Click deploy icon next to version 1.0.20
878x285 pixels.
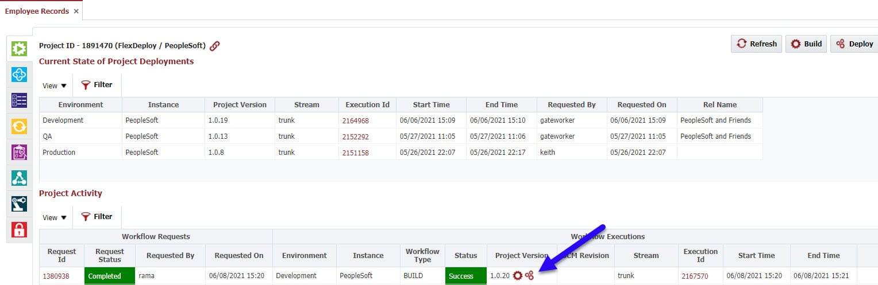coord(529,276)
